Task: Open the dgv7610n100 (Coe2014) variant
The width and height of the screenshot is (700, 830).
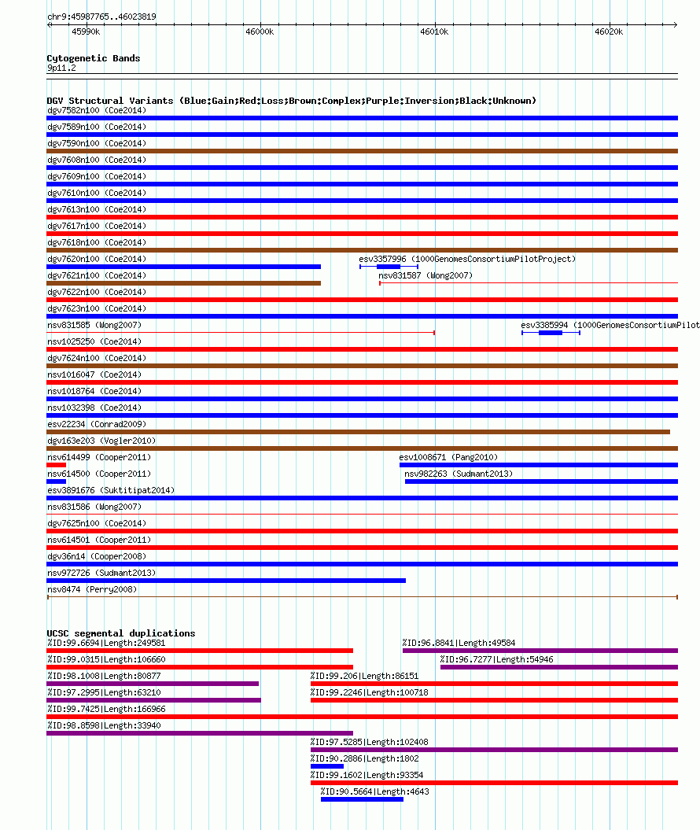Action: (x=97, y=193)
